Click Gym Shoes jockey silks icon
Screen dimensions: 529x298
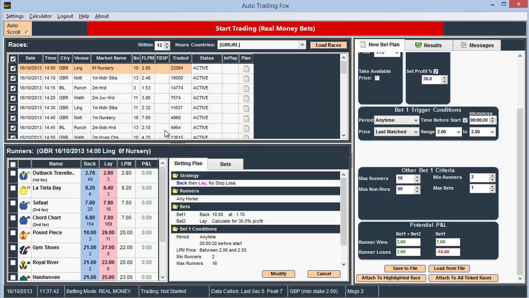[x=24, y=250]
